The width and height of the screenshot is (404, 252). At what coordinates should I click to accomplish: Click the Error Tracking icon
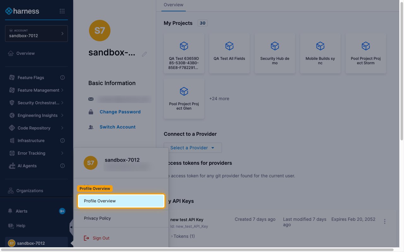12,153
